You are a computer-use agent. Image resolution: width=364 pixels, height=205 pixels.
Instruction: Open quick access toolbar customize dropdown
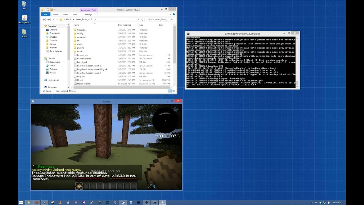55,10
